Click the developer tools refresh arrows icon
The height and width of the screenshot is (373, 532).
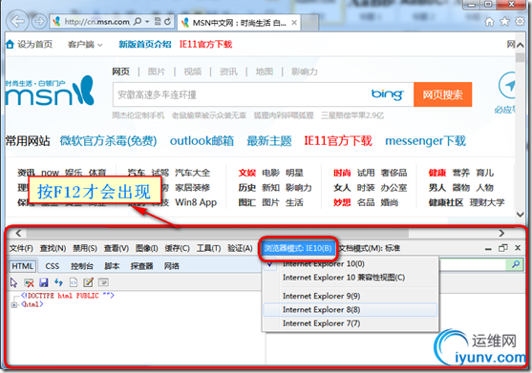[x=58, y=282]
